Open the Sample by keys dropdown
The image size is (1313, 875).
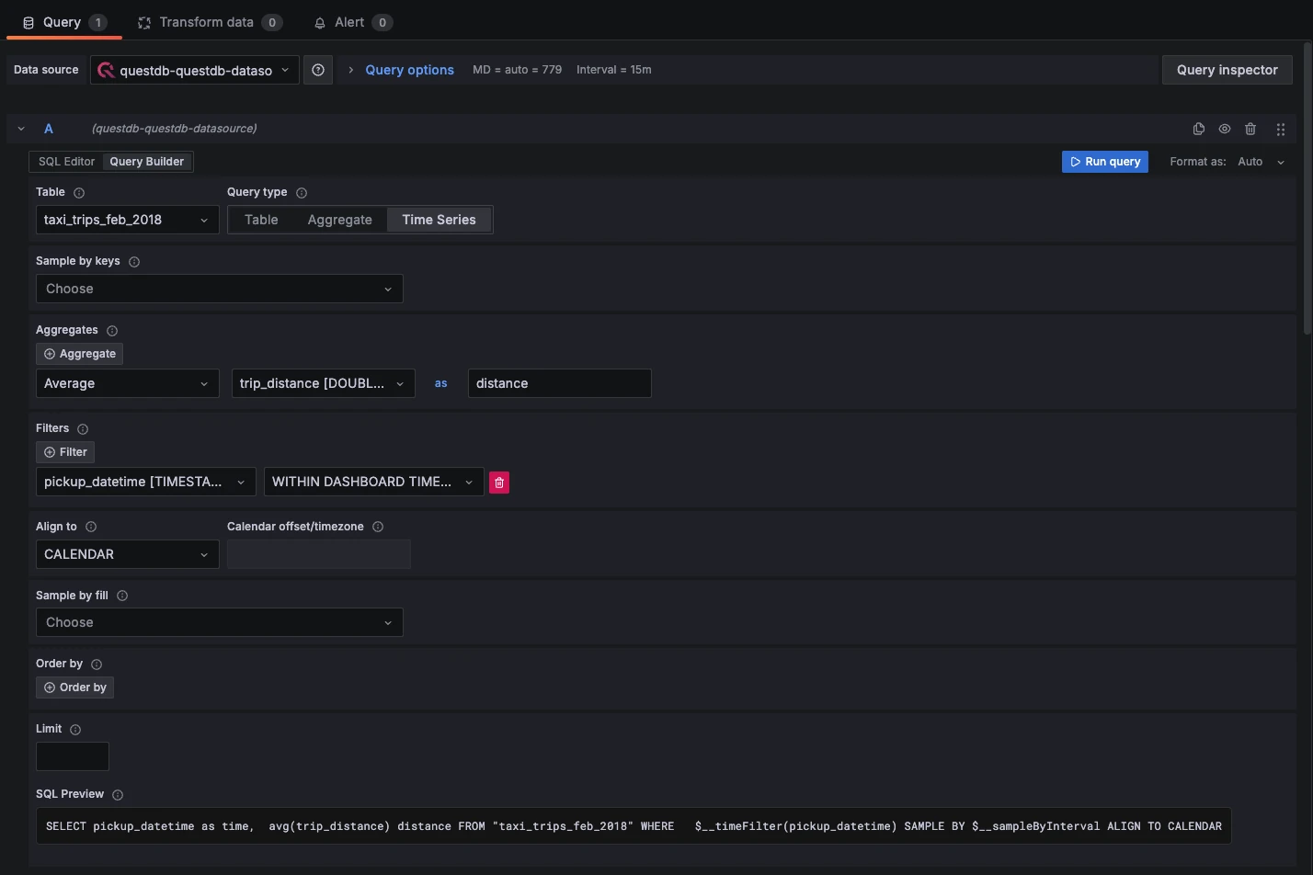pyautogui.click(x=220, y=289)
